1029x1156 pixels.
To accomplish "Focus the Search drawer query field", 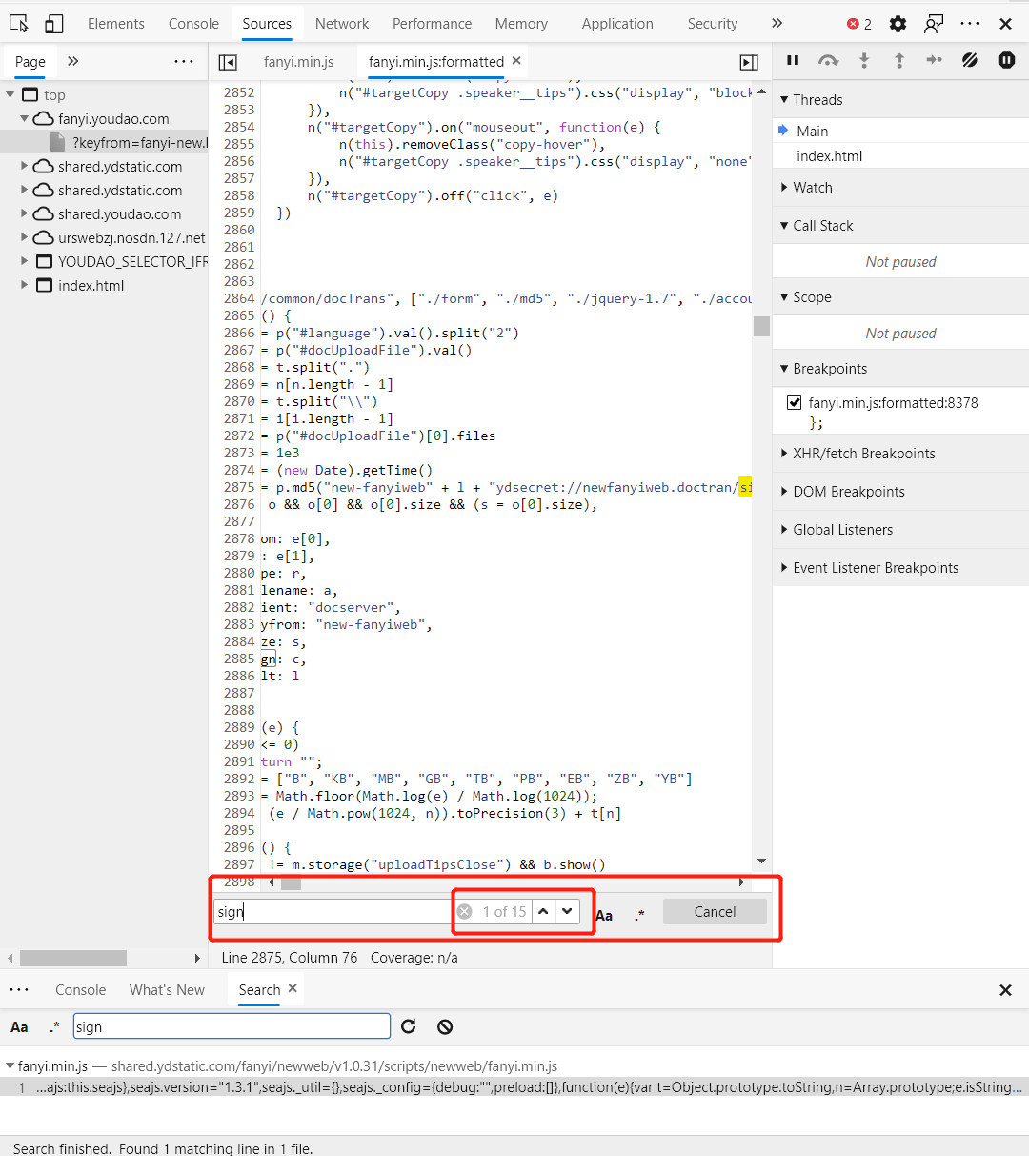I will click(232, 1026).
